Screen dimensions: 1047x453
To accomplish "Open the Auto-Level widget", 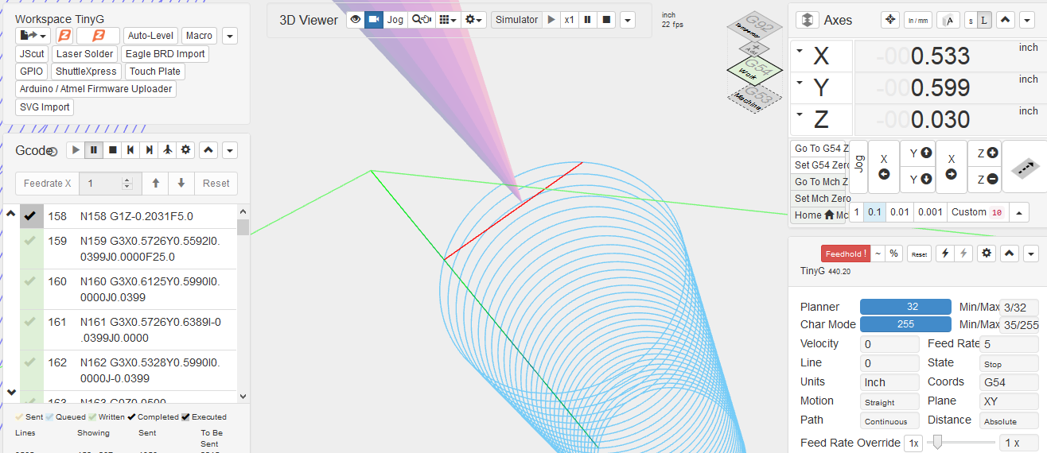I will point(150,36).
